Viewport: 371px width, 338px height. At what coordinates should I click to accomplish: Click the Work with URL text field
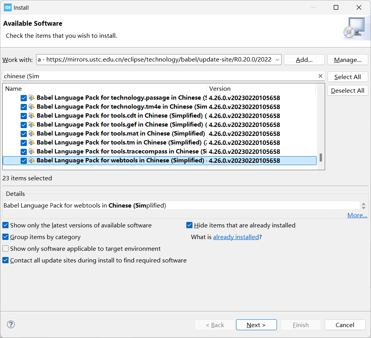click(x=155, y=60)
